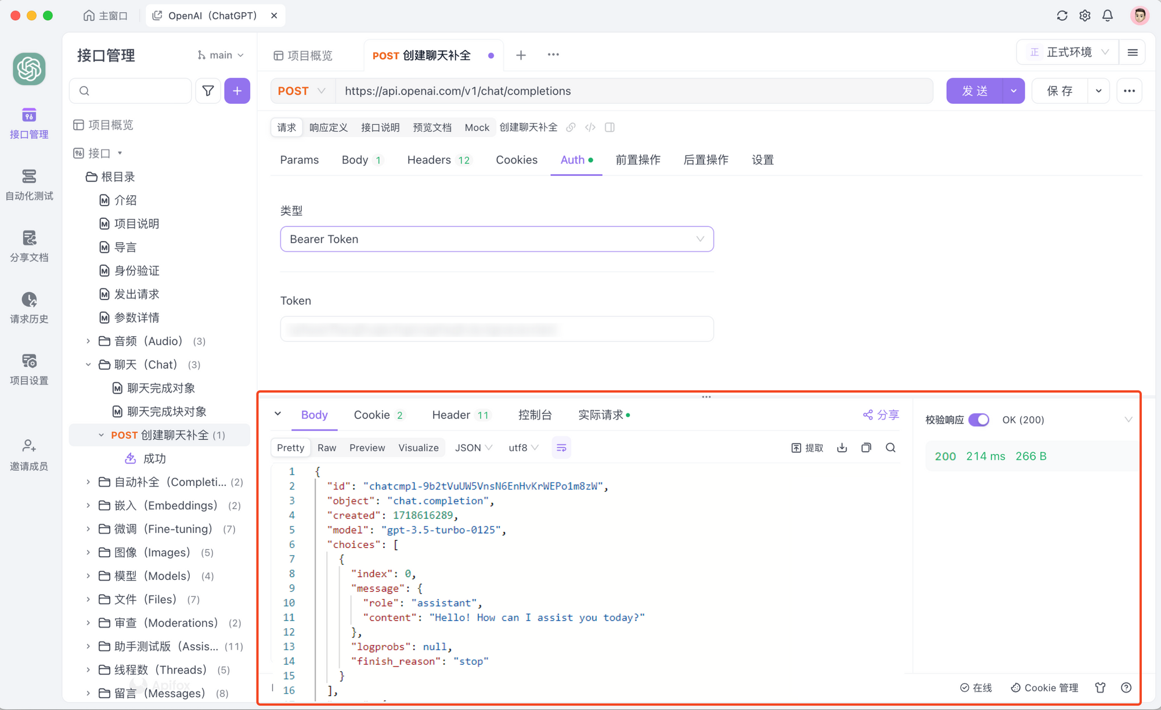Open the 邀请成员 sidebar item
Screen dimensions: 1161x710
29,455
